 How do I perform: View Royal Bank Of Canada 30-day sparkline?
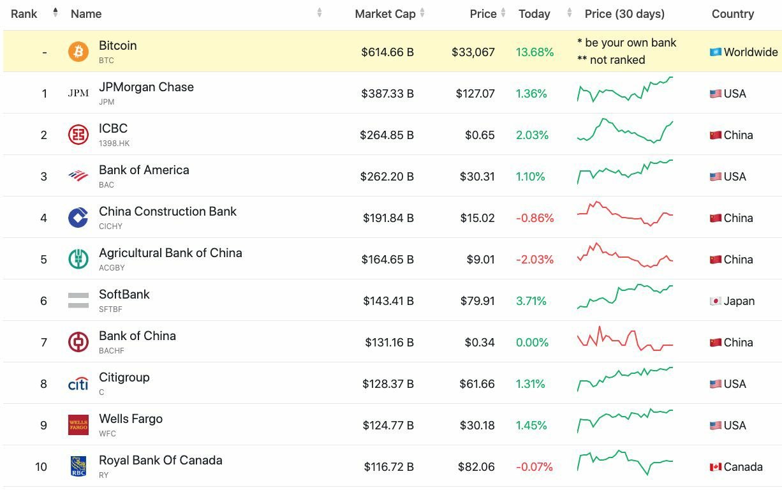(x=624, y=462)
